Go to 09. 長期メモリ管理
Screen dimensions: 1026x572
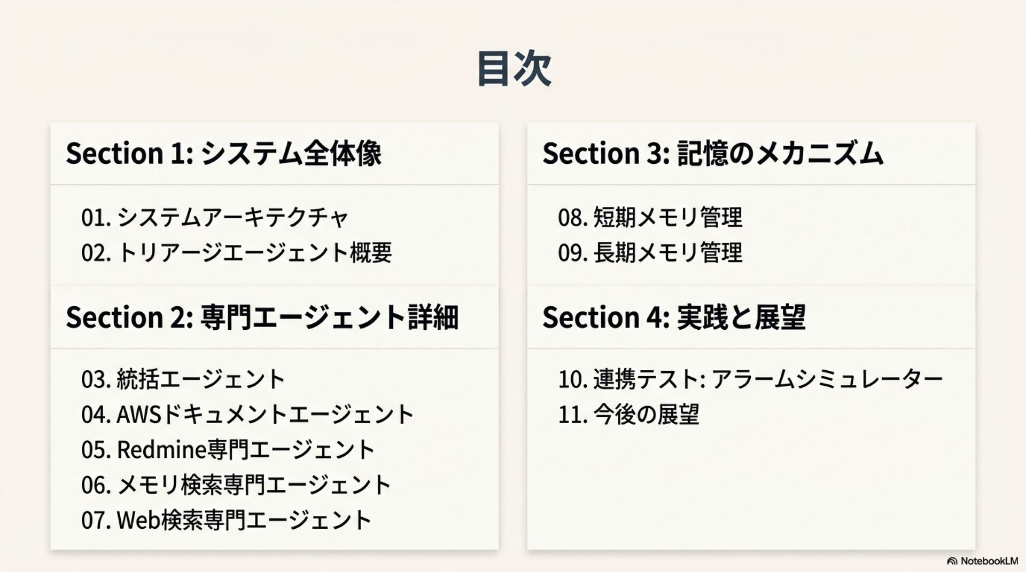point(650,252)
